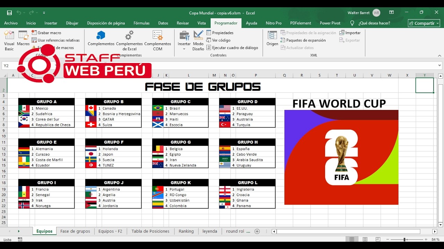444x249 pixels.
Task: Toggle Usar referencias relativas
Action: (55, 40)
